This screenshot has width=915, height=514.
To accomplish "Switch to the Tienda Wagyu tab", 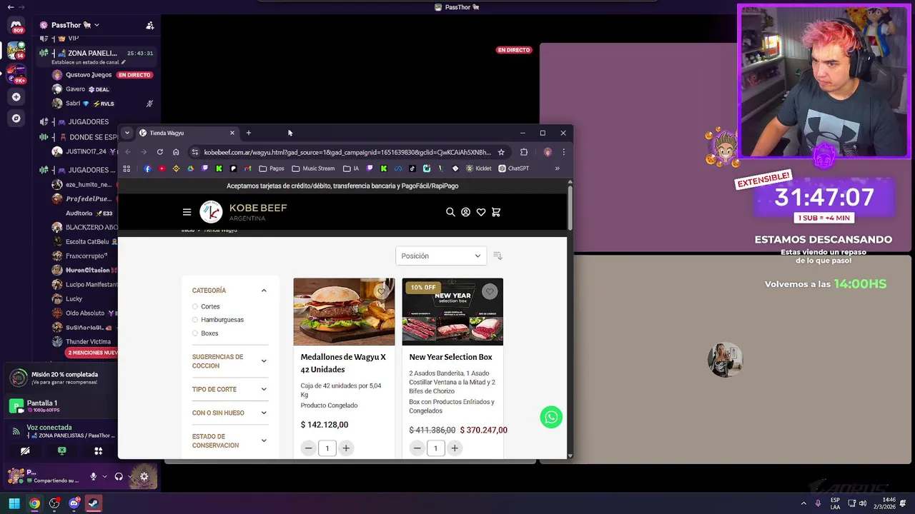I will tap(187, 133).
